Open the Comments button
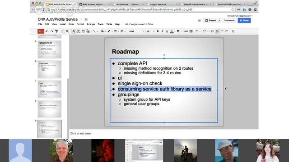This screenshot has width=289, height=162. click(229, 20)
